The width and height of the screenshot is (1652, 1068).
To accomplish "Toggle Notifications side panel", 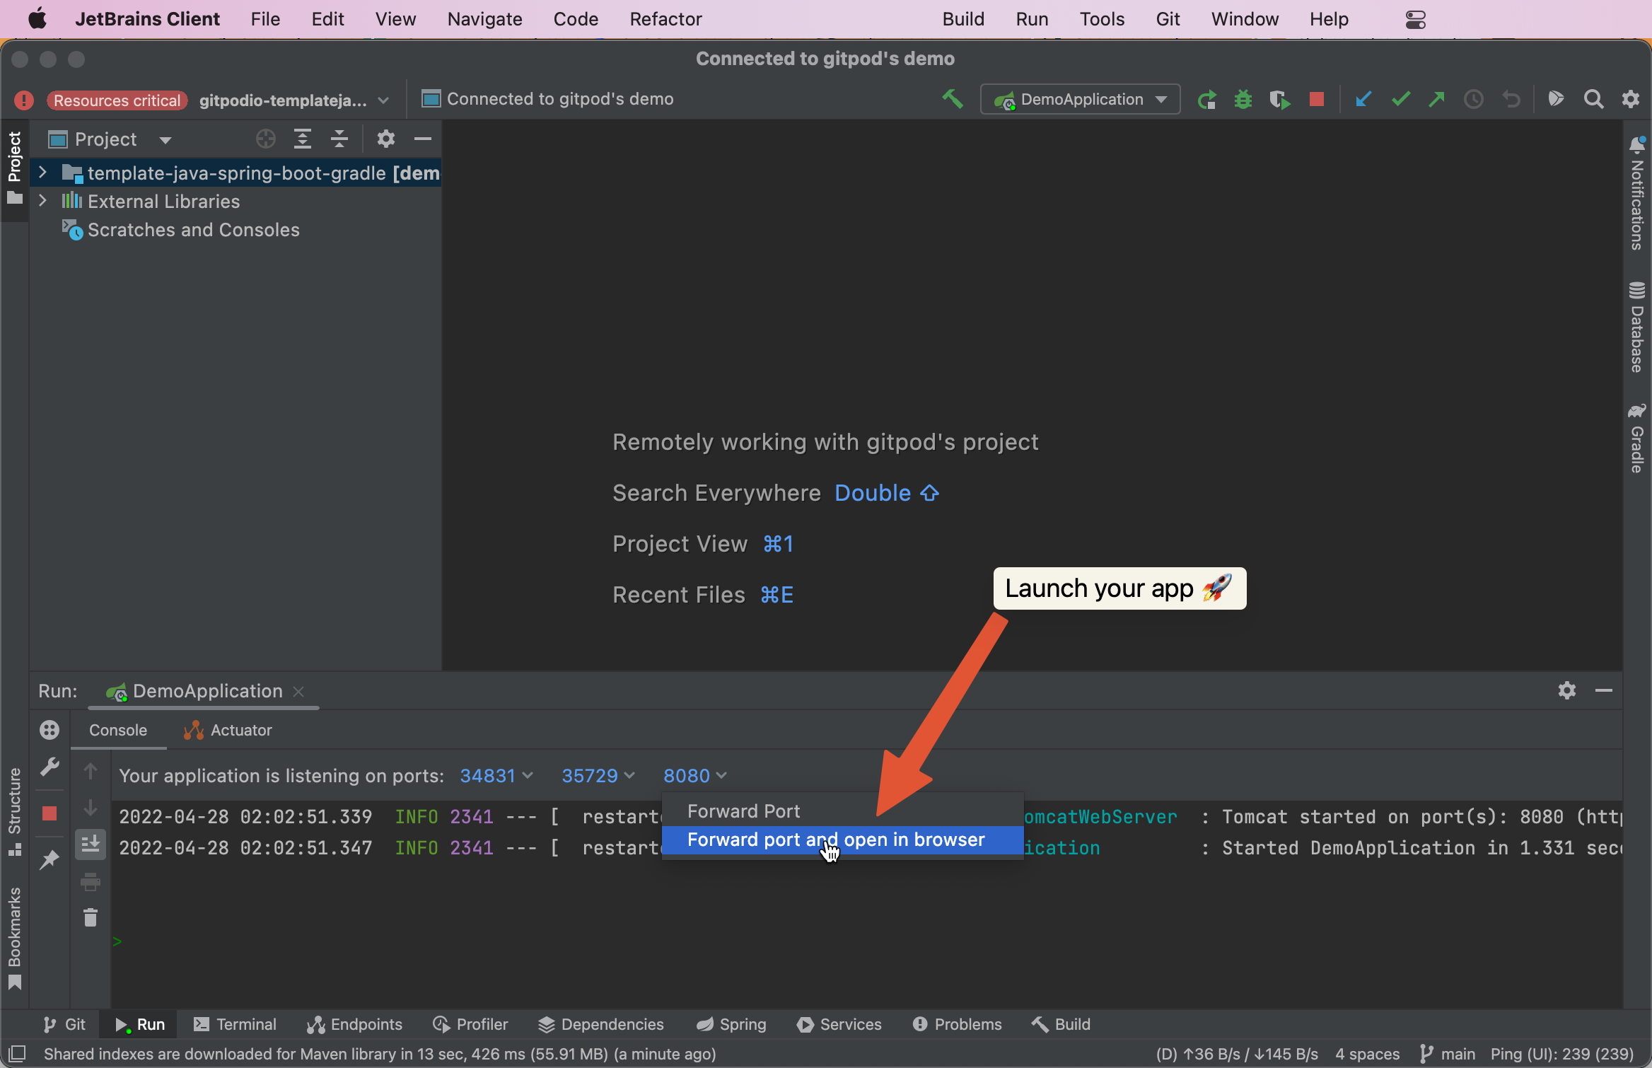I will click(1636, 194).
